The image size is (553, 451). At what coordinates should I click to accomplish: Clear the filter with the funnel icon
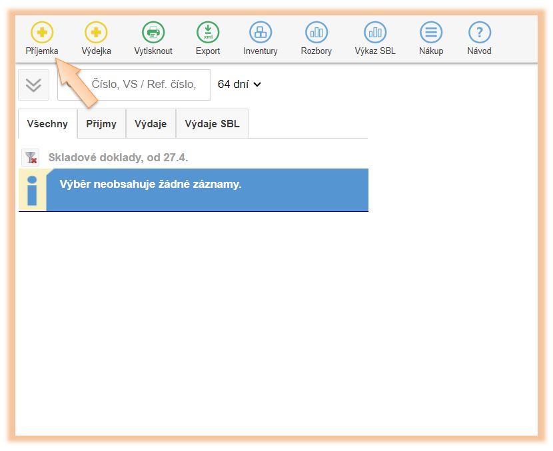[30, 158]
